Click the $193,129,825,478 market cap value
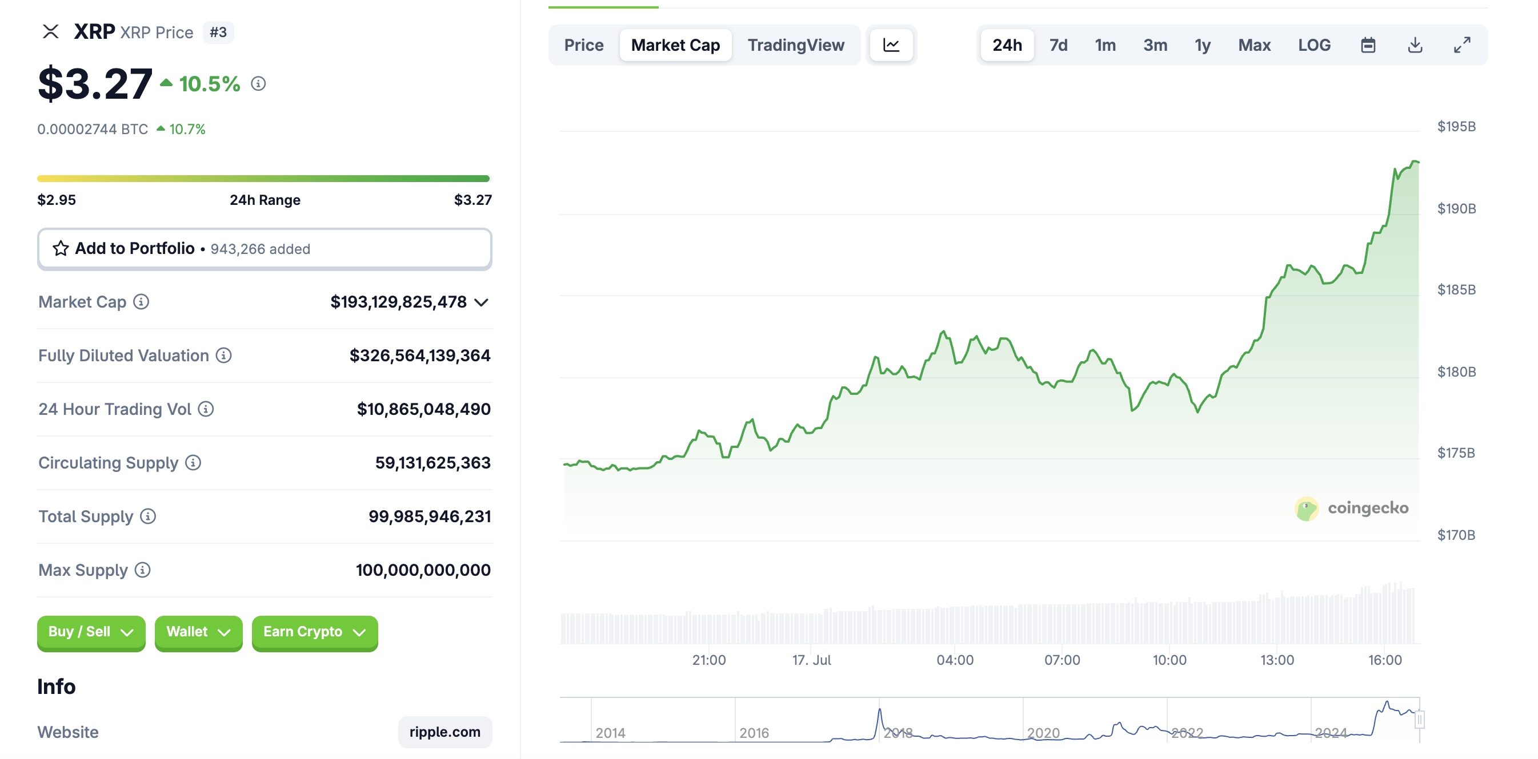This screenshot has width=1538, height=759. [398, 302]
